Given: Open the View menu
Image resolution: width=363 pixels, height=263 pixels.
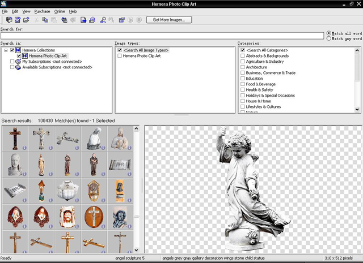Looking at the screenshot, I should click(26, 11).
